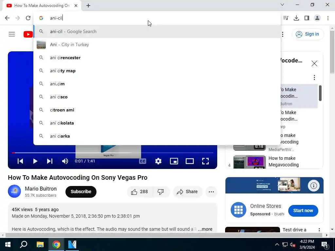Open Online Stores ad grid icon
Screen dimensions: 335x251
238,210
